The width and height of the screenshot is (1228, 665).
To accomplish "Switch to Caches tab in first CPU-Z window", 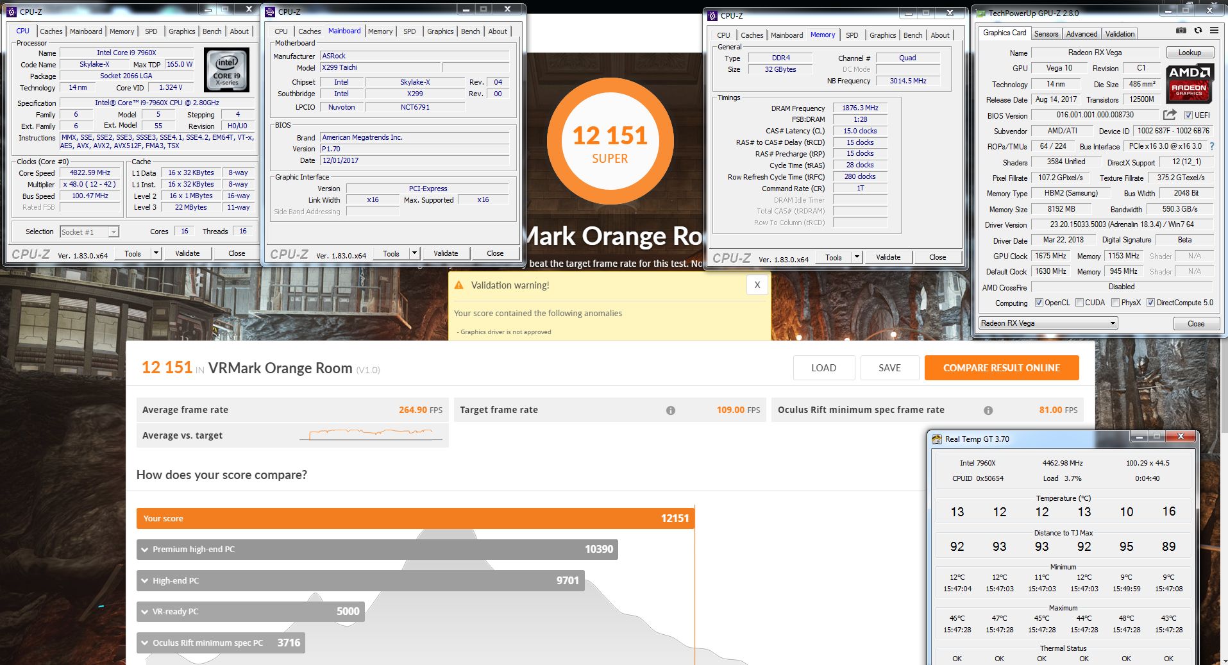I will click(x=51, y=31).
